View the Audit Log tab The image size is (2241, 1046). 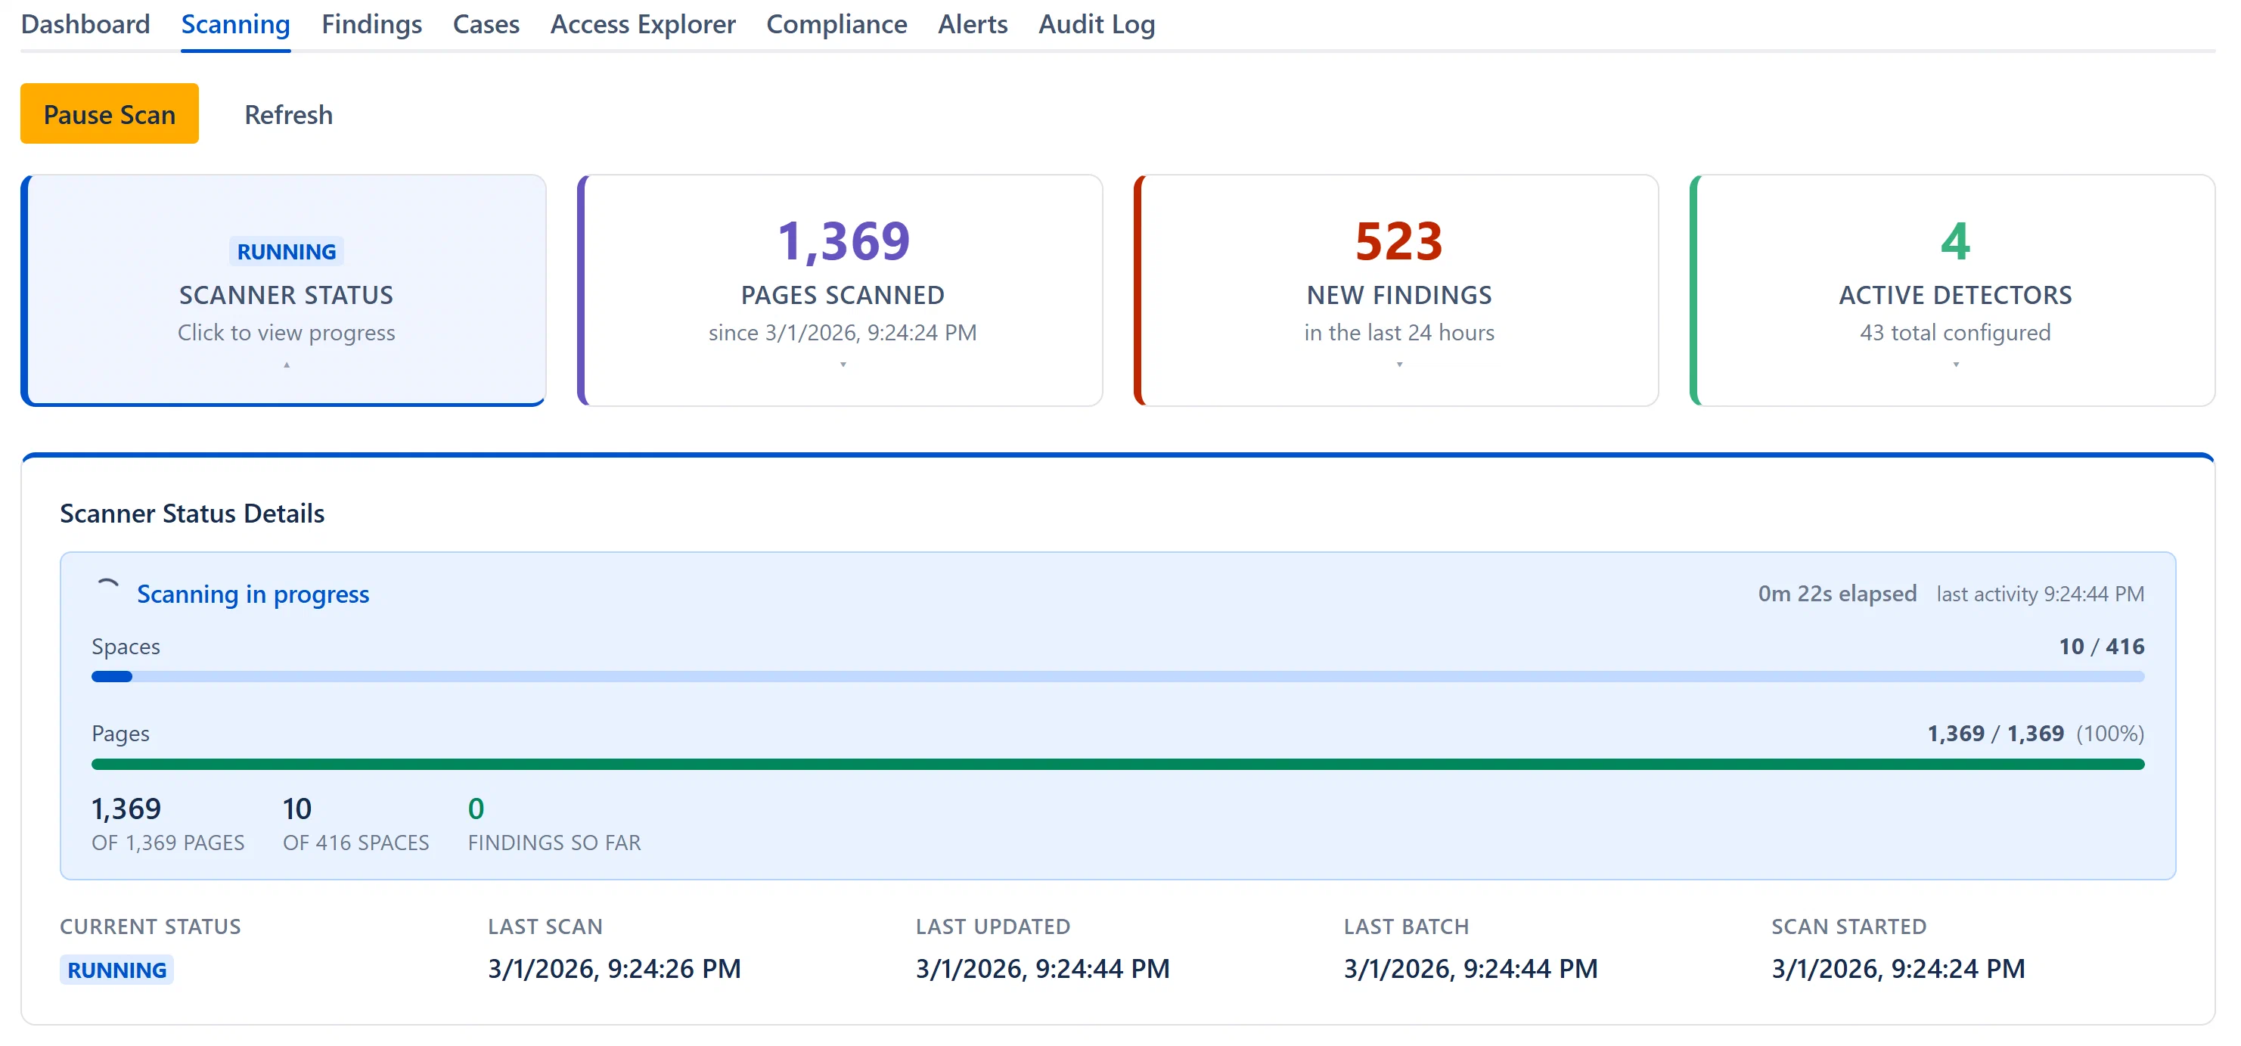coord(1096,24)
